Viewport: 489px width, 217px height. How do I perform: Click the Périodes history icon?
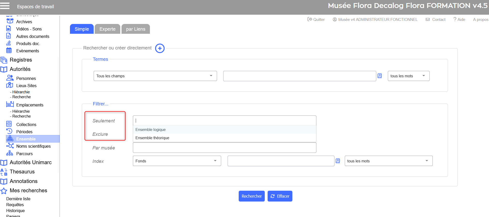pyautogui.click(x=9, y=131)
